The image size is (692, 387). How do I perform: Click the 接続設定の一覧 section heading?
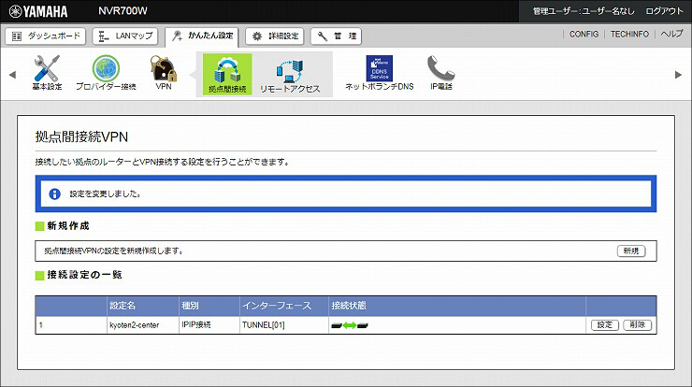(x=84, y=275)
